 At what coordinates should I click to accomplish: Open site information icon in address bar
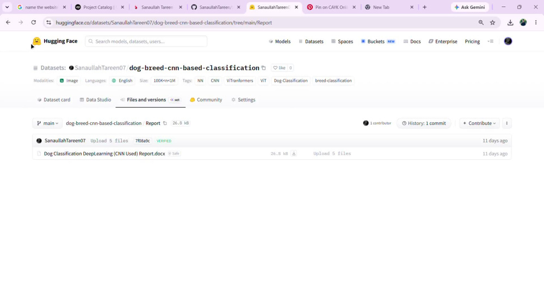tap(48, 22)
